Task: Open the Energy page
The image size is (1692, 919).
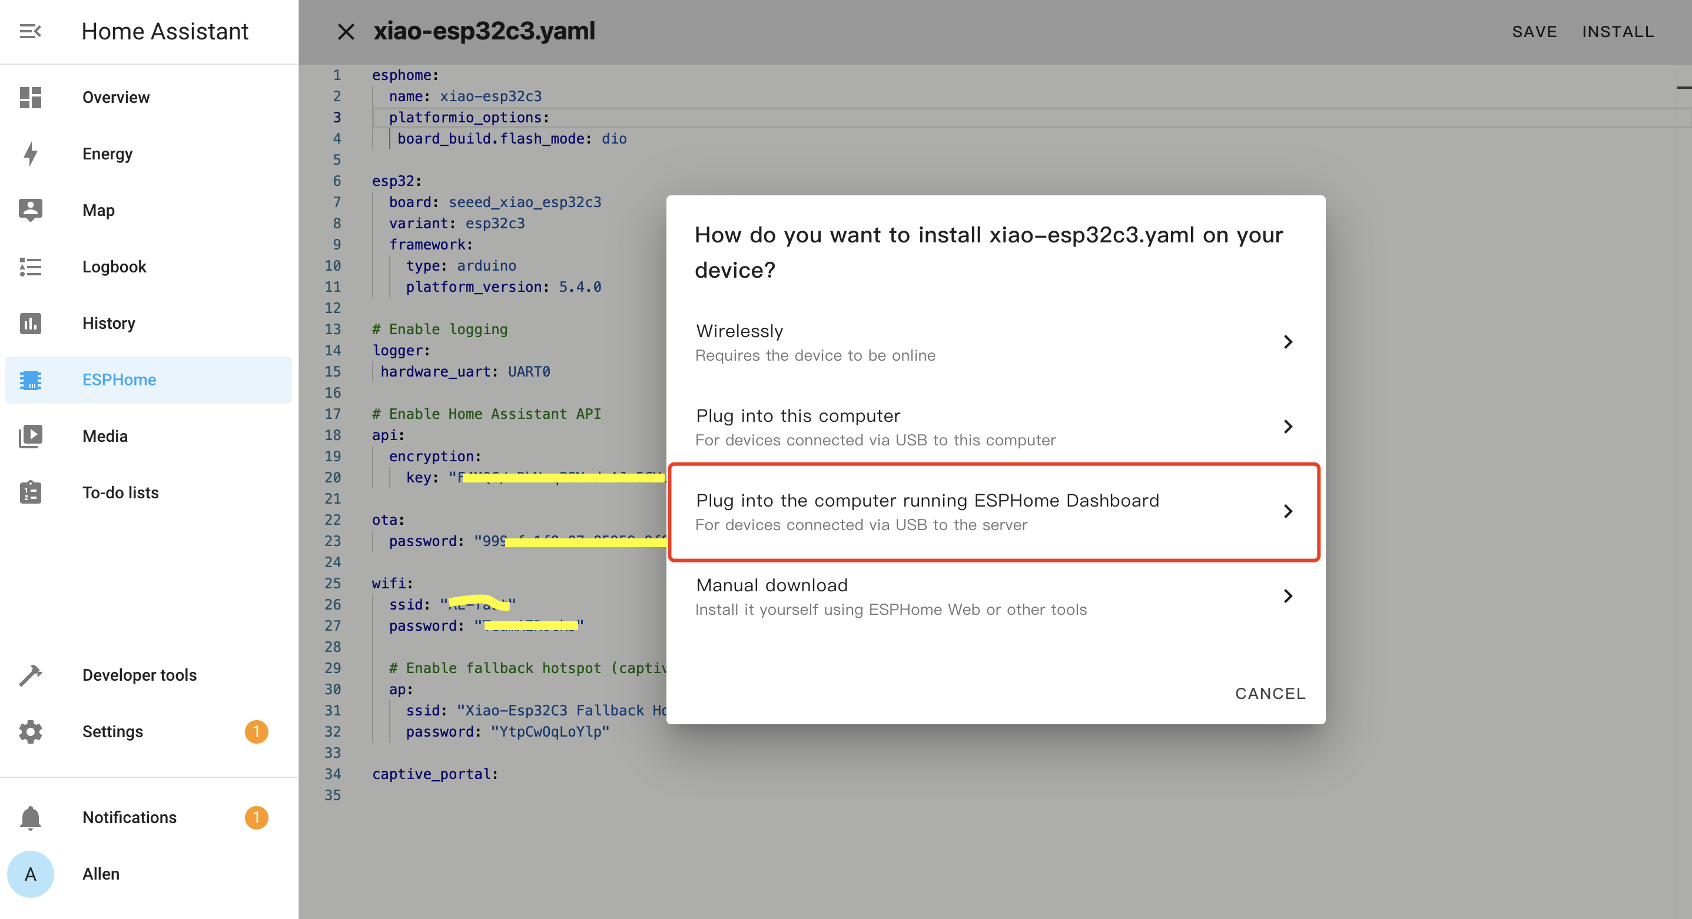Action: [148, 154]
